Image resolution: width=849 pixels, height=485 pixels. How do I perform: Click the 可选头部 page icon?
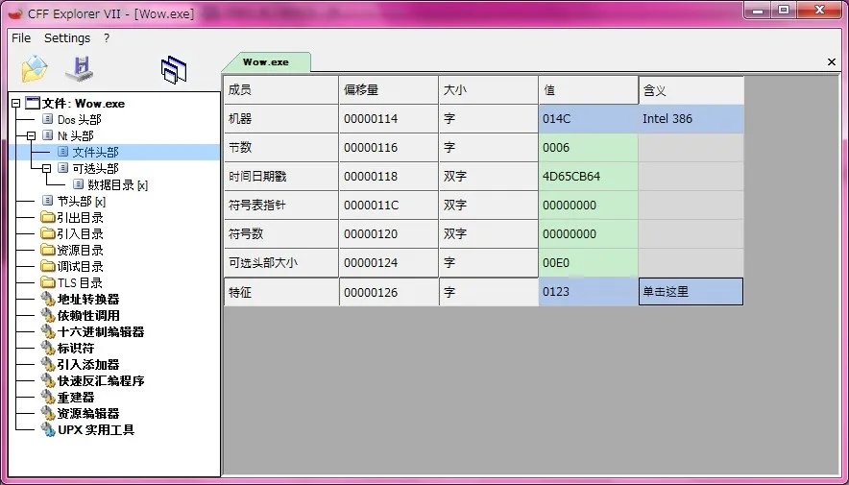pyautogui.click(x=62, y=168)
